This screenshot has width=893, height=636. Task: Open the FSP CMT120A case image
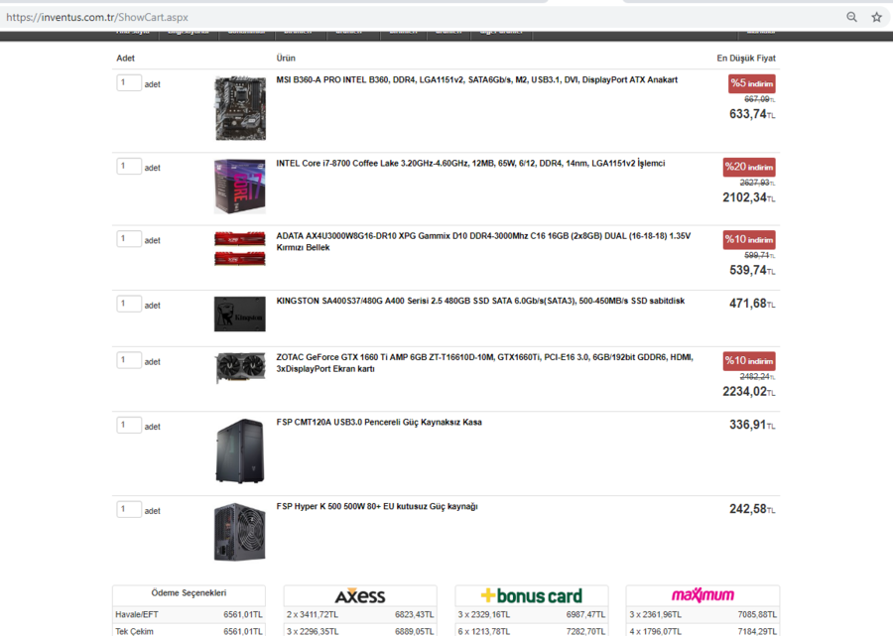point(240,450)
